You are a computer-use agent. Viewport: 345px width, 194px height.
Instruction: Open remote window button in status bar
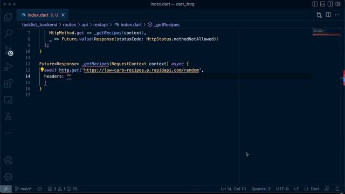pyautogui.click(x=6, y=189)
